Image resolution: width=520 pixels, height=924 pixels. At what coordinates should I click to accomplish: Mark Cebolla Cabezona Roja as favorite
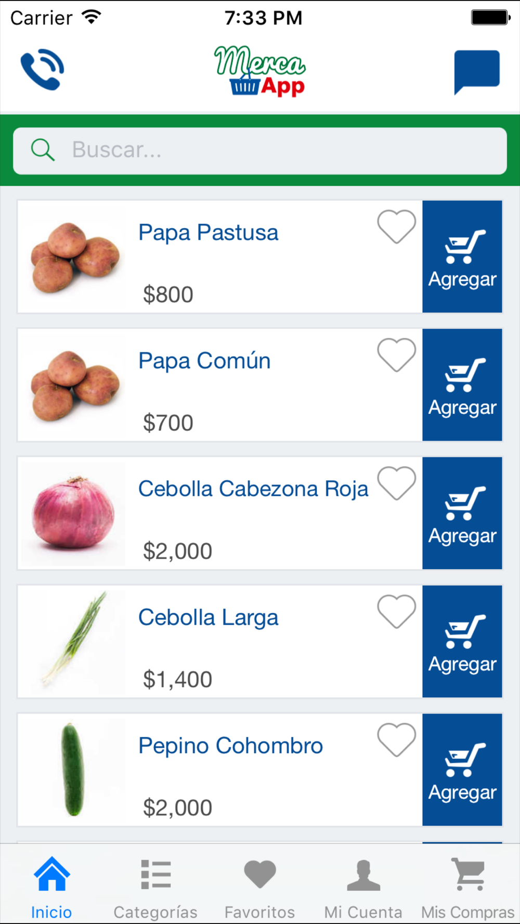pos(396,483)
